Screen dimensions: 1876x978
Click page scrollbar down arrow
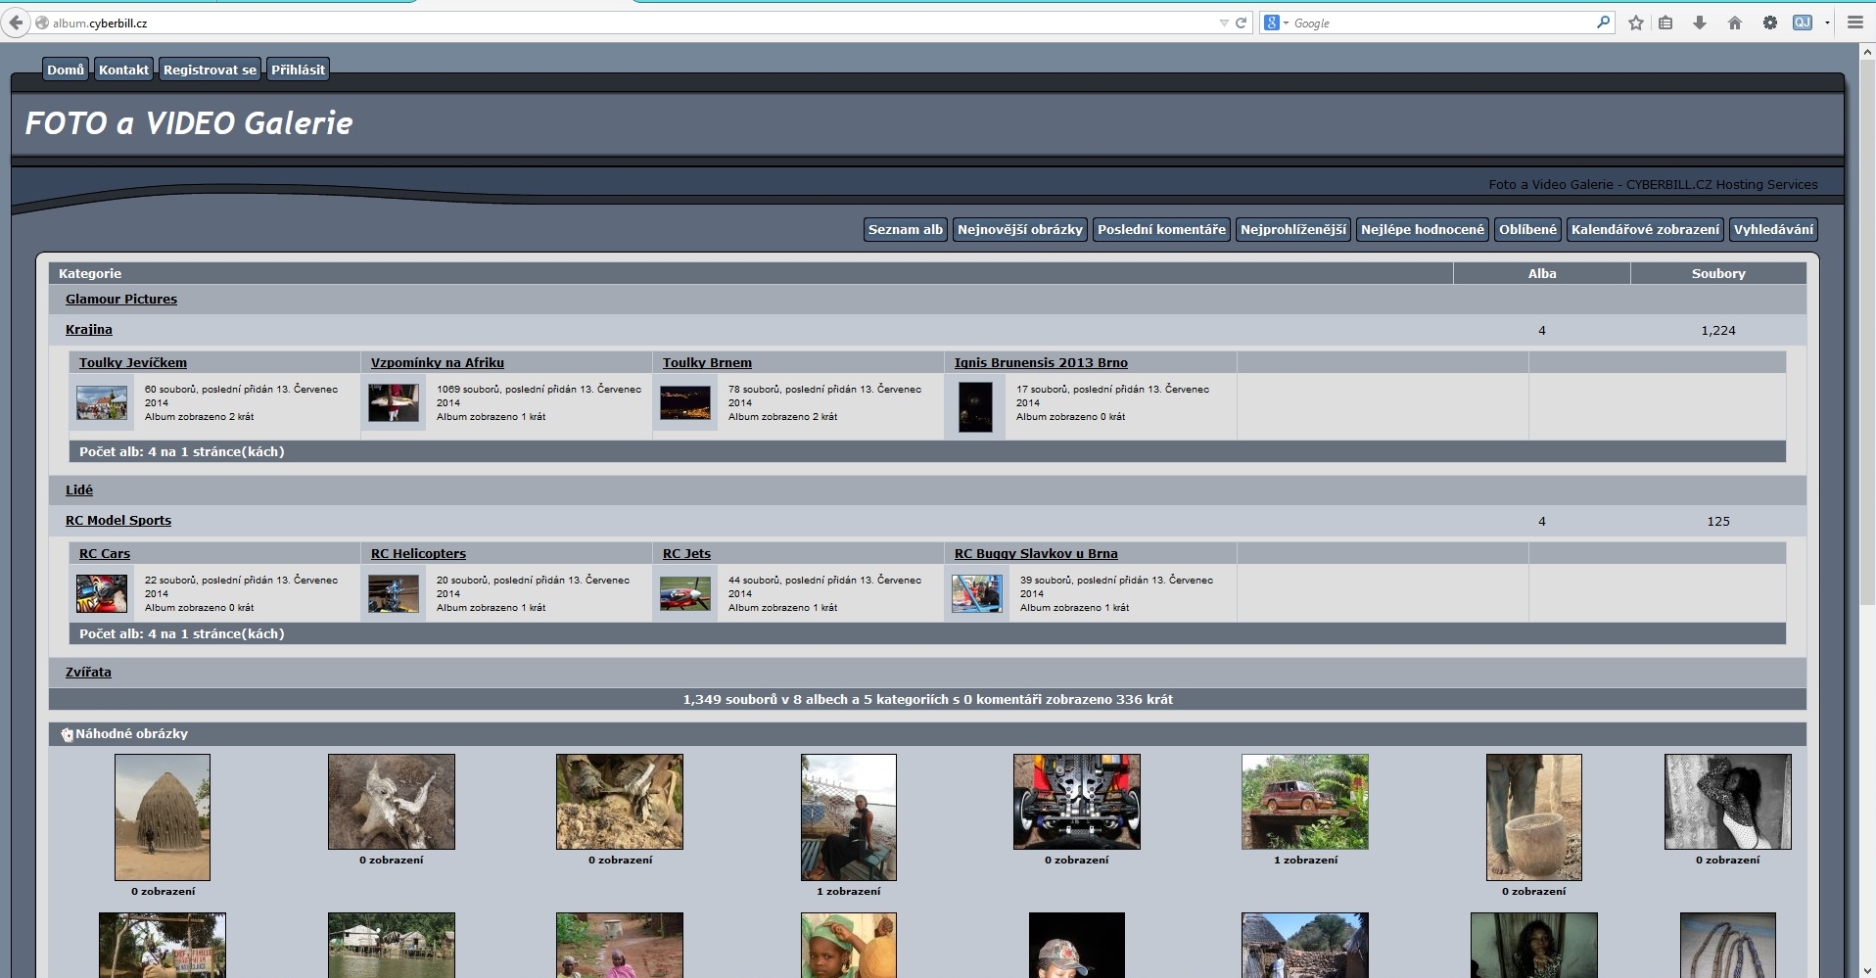click(x=1866, y=969)
